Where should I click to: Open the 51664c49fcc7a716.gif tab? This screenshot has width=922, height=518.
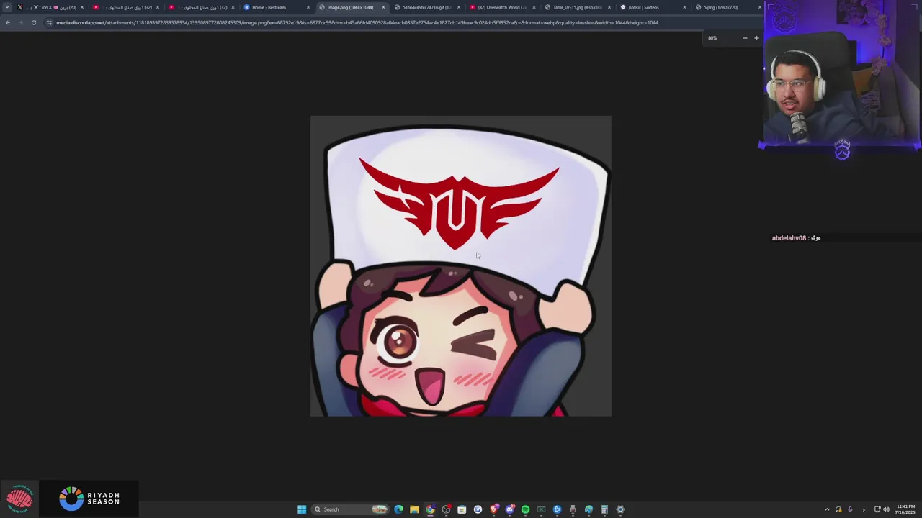[427, 7]
